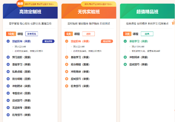Expand 应试技巧（录播） in 超值精品班
The width and height of the screenshot is (175, 122).
125,64
